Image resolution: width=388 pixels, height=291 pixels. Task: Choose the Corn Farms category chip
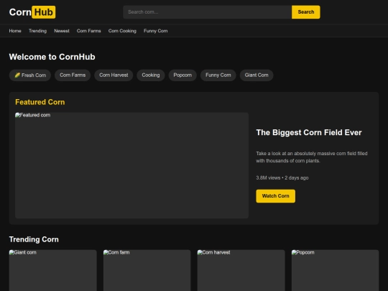point(73,75)
